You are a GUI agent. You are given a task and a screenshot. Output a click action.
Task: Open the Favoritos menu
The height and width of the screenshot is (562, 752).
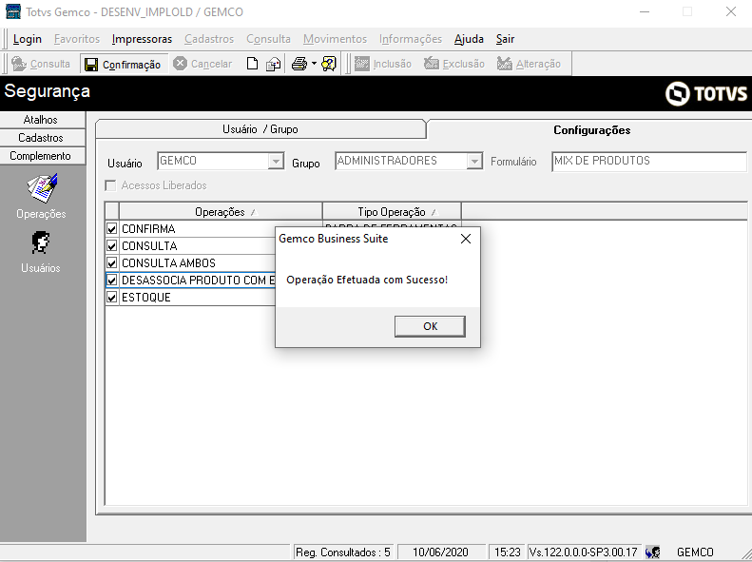(x=77, y=39)
